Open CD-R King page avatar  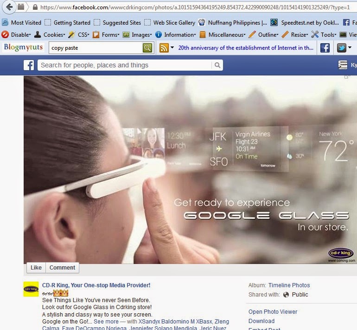click(x=31, y=289)
